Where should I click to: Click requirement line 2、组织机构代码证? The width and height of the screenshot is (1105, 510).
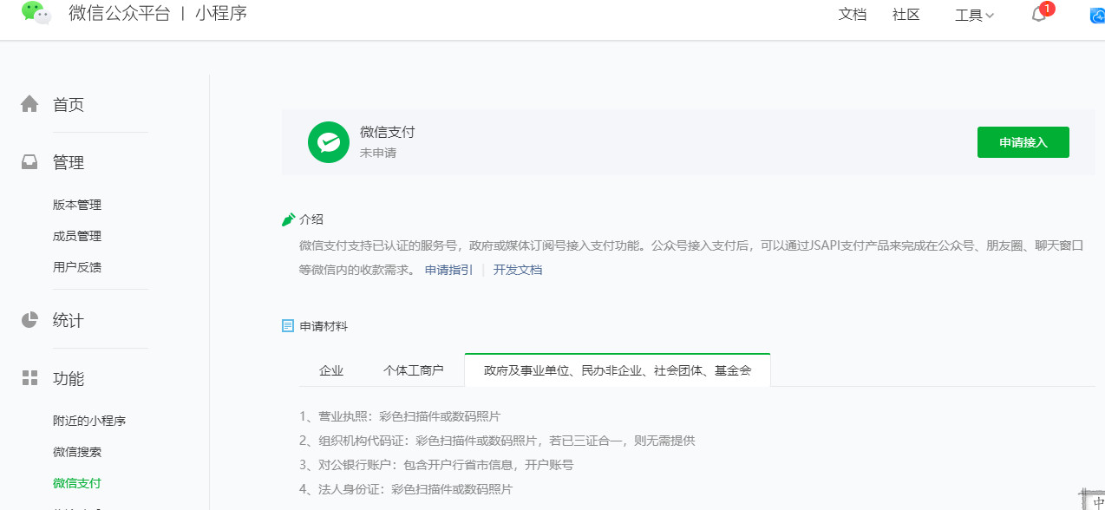pos(497,441)
